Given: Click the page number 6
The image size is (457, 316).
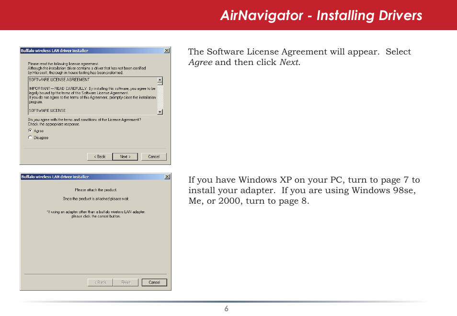Looking at the screenshot, I should [227, 309].
